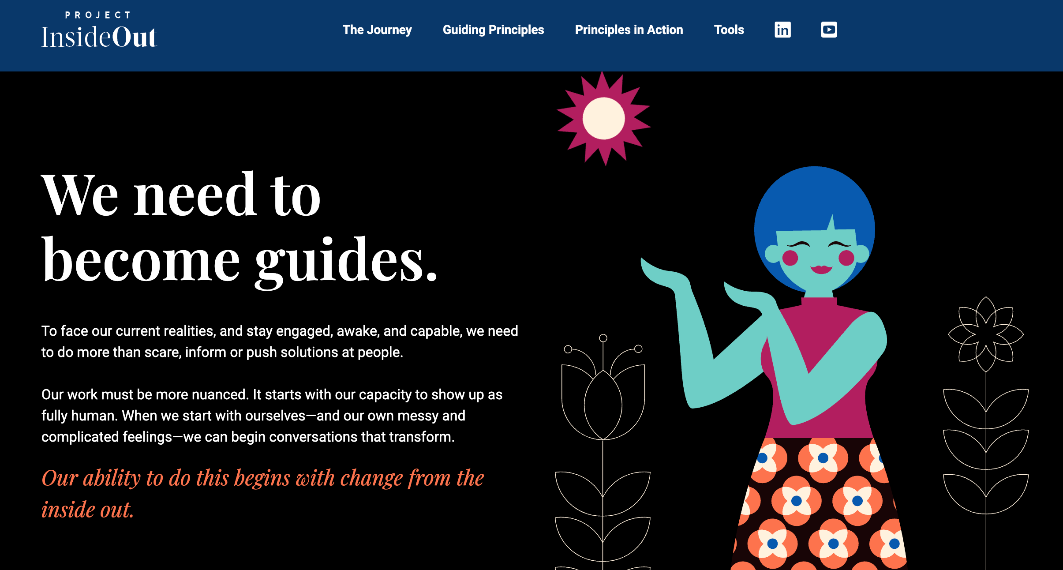Click the outlined daisy flower on right

click(x=986, y=334)
